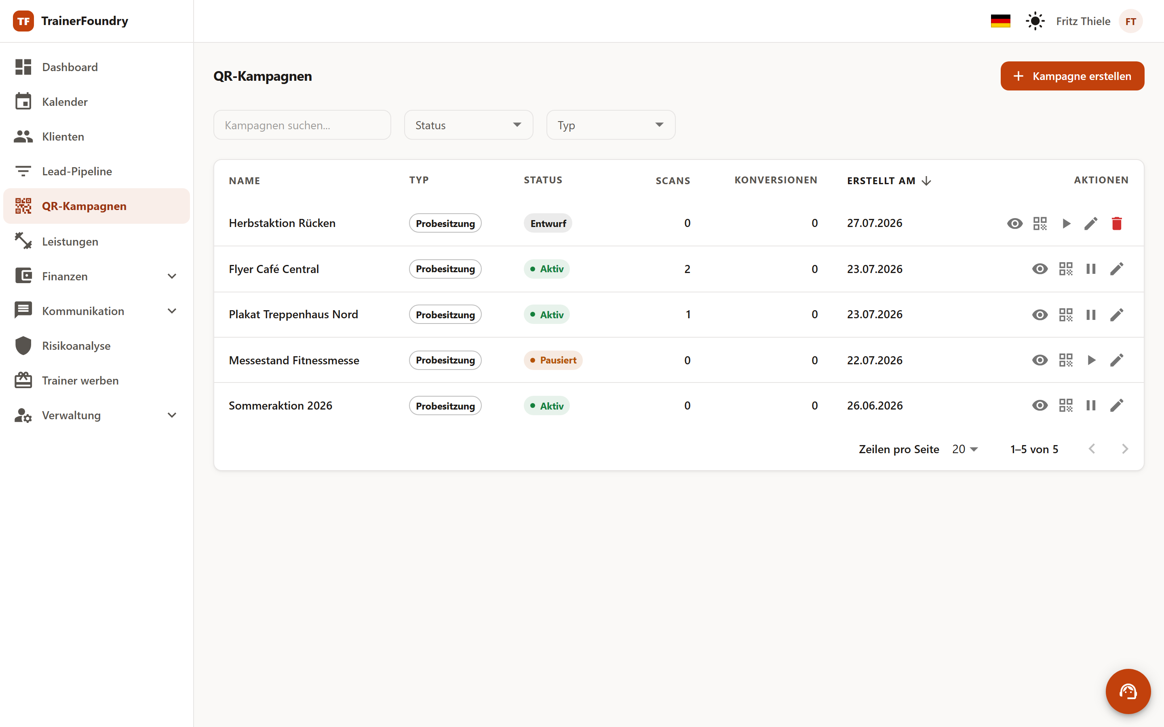Show QR code for Flyer Café Central
Screen dimensions: 1164x727
[1066, 269]
